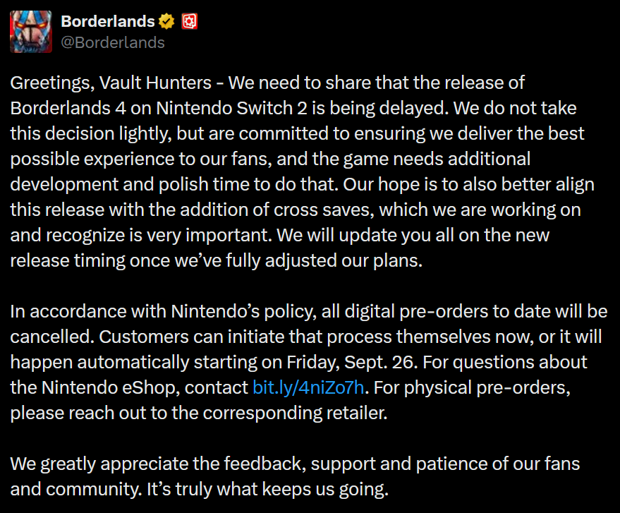620x513 pixels.
Task: Click the 'release timing' sentence
Action: tap(67, 260)
